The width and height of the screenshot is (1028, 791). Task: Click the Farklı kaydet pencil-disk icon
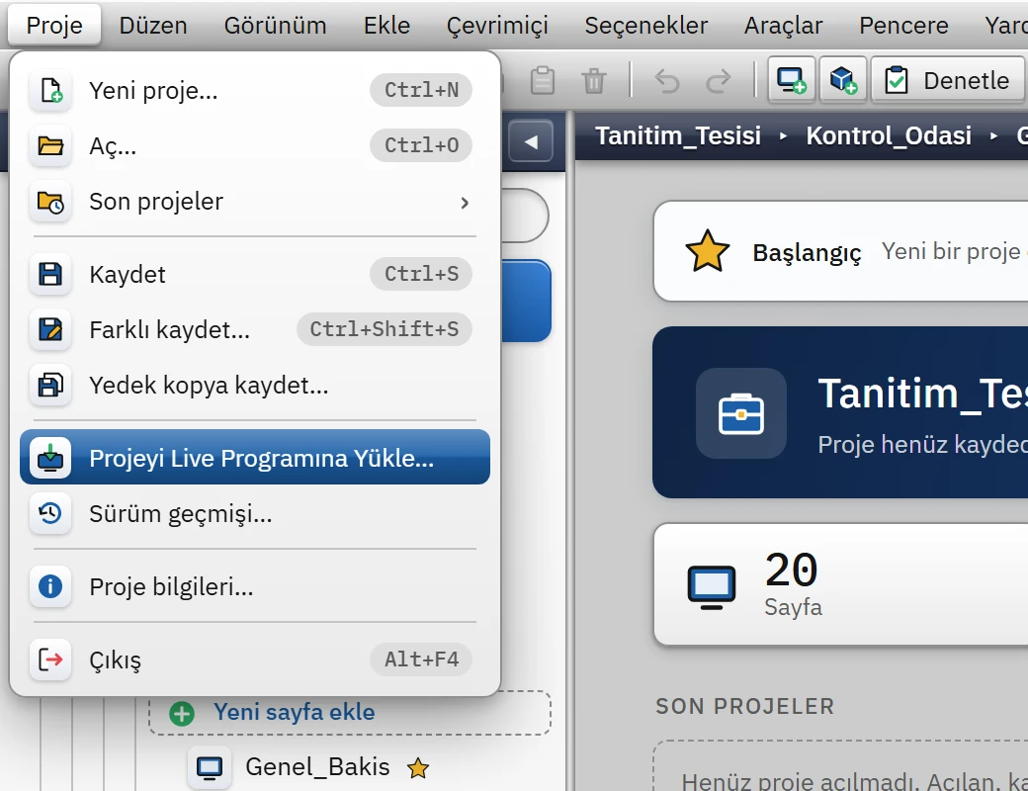50,329
